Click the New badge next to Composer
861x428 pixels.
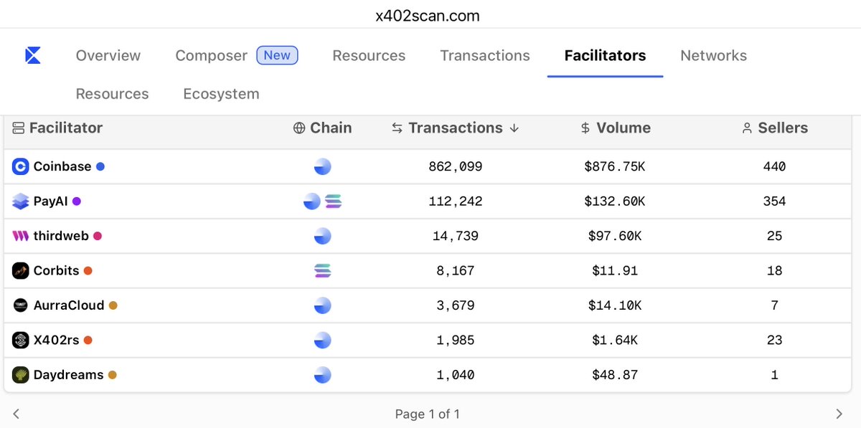pos(277,54)
